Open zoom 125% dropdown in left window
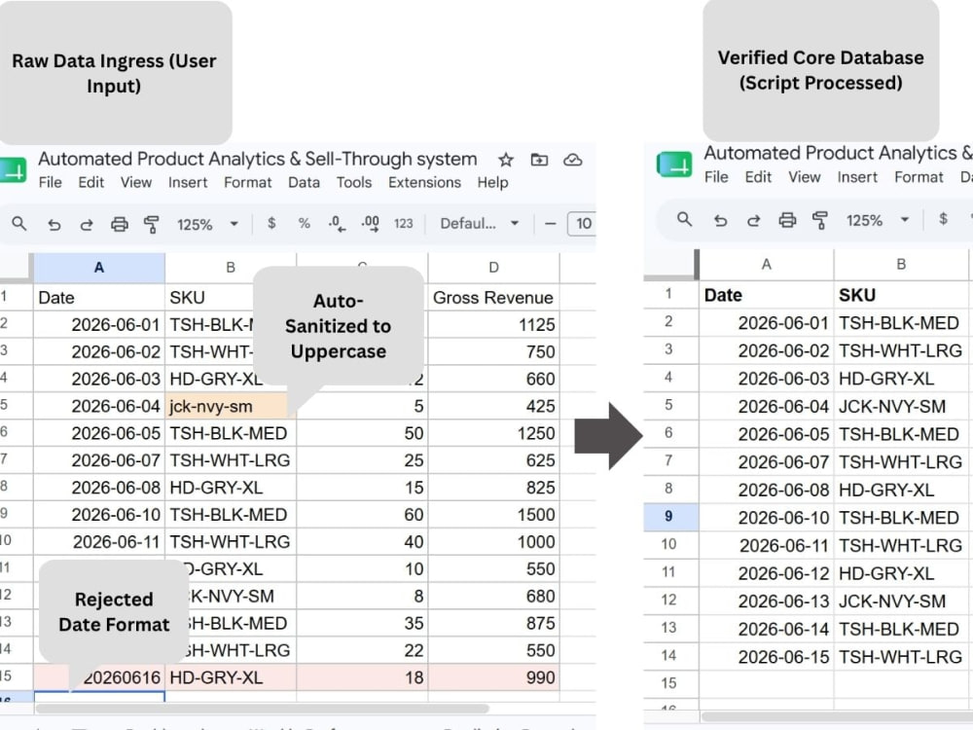 coord(207,224)
